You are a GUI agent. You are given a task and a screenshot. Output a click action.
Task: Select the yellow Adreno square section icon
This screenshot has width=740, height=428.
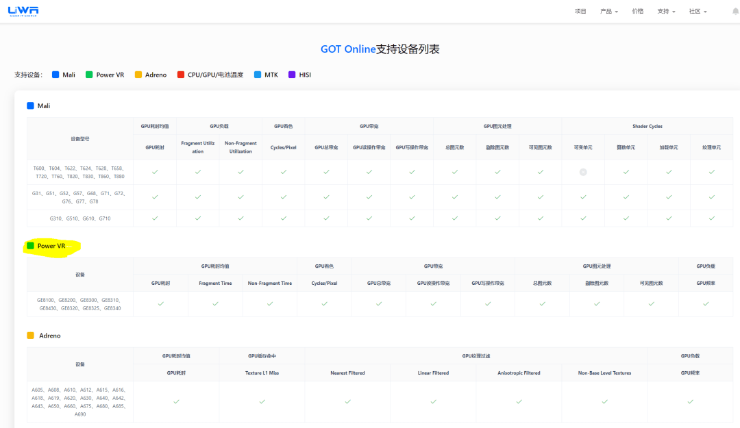[29, 335]
